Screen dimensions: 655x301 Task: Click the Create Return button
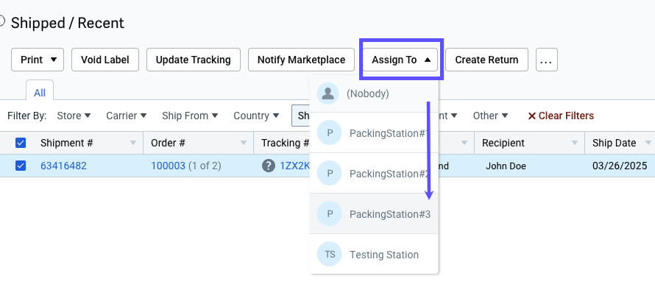[x=486, y=60]
